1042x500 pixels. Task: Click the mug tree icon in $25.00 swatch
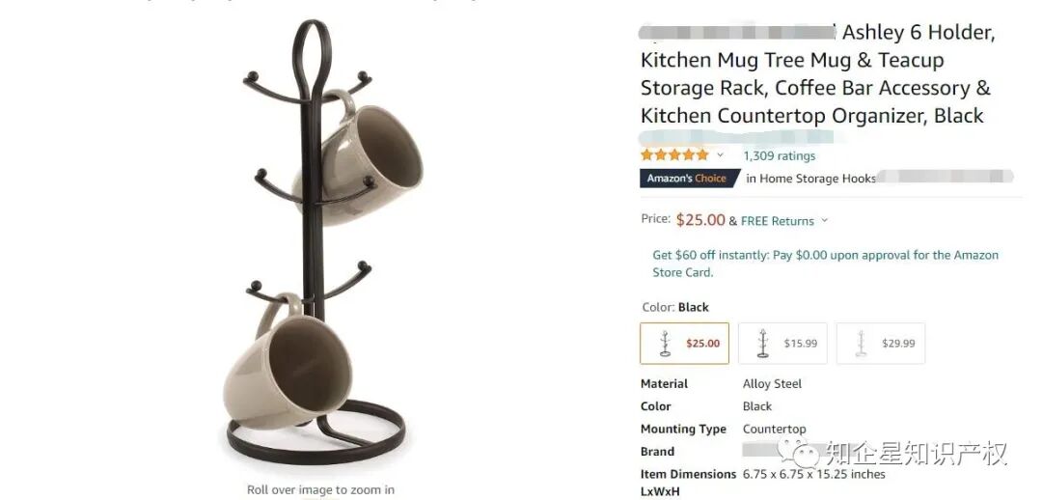pyautogui.click(x=665, y=344)
